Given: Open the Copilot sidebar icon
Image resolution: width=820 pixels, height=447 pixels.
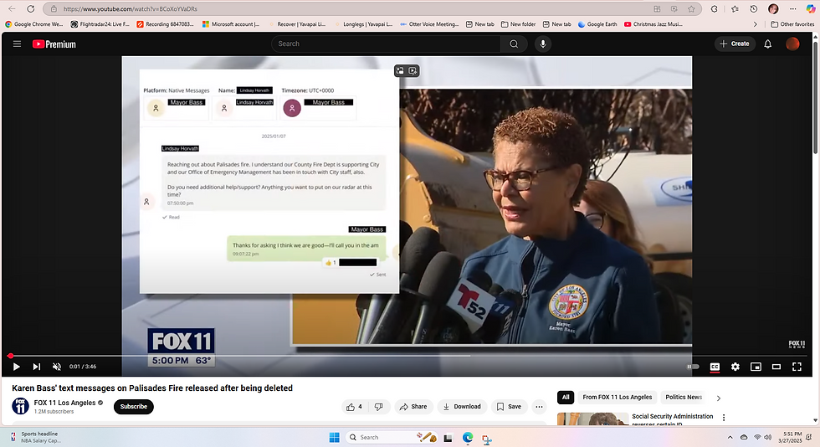Looking at the screenshot, I should tap(811, 9).
